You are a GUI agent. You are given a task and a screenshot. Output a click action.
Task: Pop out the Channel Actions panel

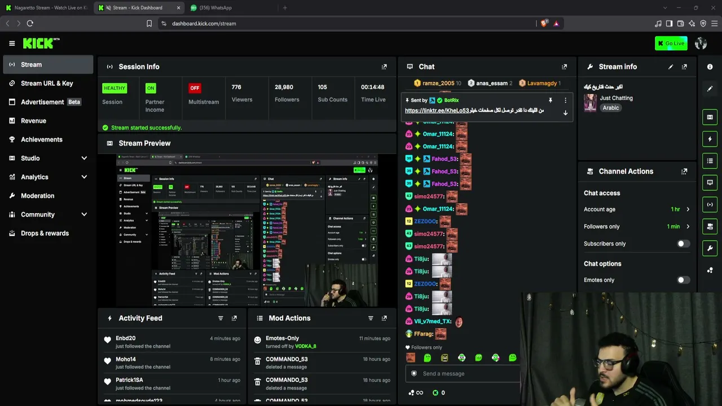(x=684, y=171)
